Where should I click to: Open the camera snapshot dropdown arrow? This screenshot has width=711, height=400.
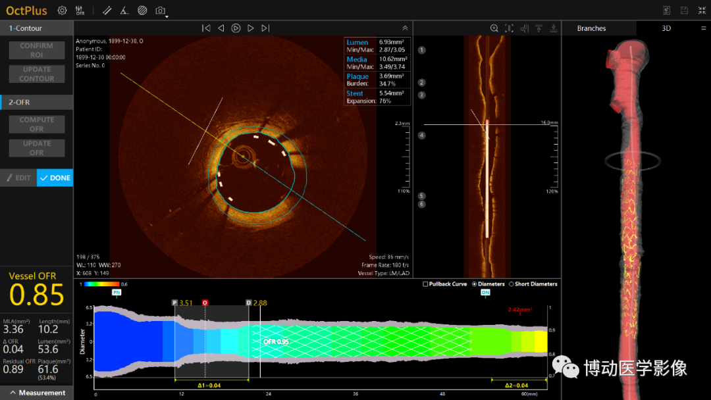click(x=167, y=16)
